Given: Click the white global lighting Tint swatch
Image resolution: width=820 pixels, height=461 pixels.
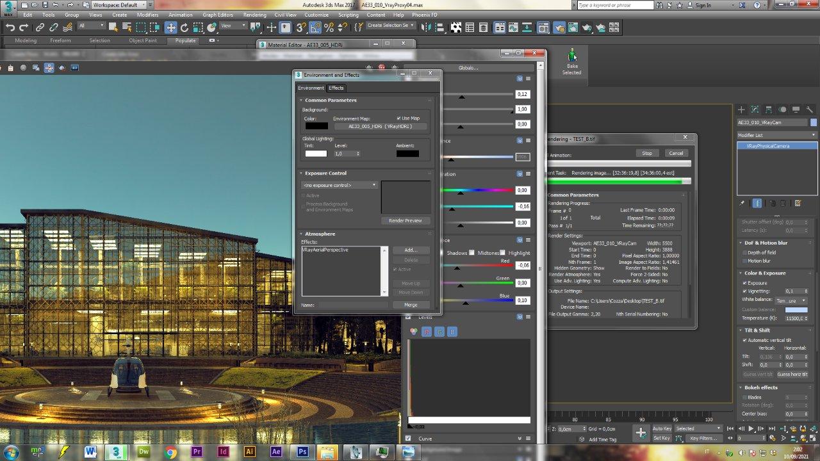Looking at the screenshot, I should tap(316, 154).
